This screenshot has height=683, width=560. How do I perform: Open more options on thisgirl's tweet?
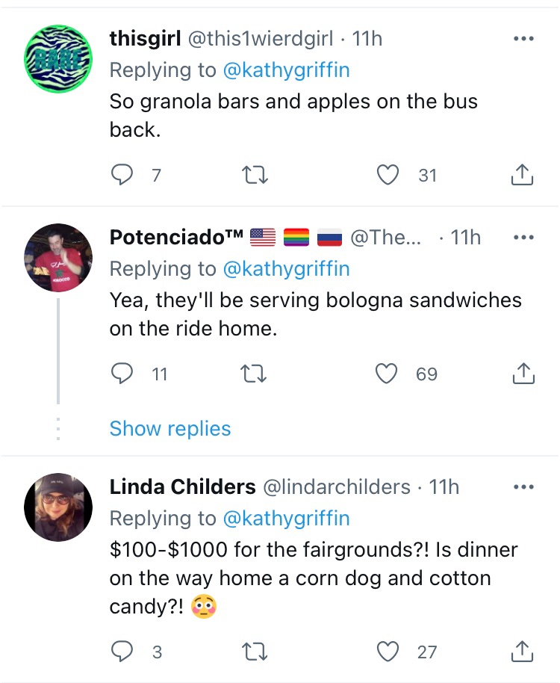[x=523, y=39]
